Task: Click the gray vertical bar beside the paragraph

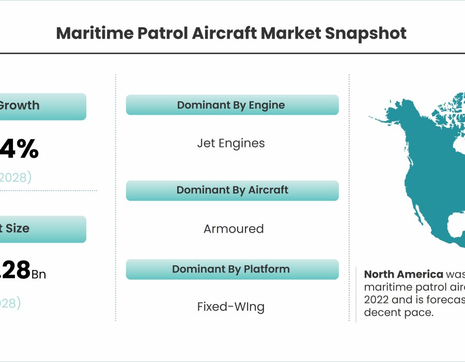Action: coord(356,295)
